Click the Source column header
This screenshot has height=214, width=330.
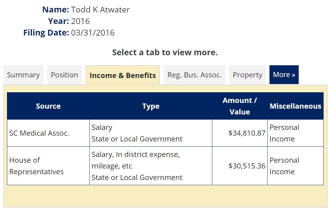tap(48, 106)
